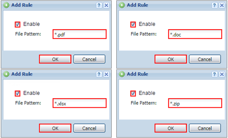Image resolution: width=228 pixels, height=138 pixels.
Task: Toggle Enable checkbox for *.xlsx rule
Action: click(x=17, y=94)
